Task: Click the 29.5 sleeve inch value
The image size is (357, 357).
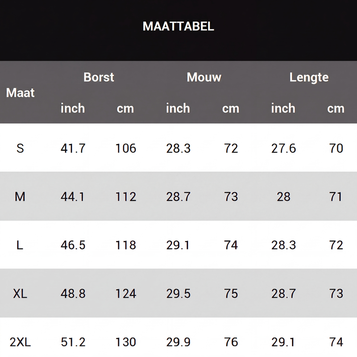Action: pyautogui.click(x=178, y=294)
